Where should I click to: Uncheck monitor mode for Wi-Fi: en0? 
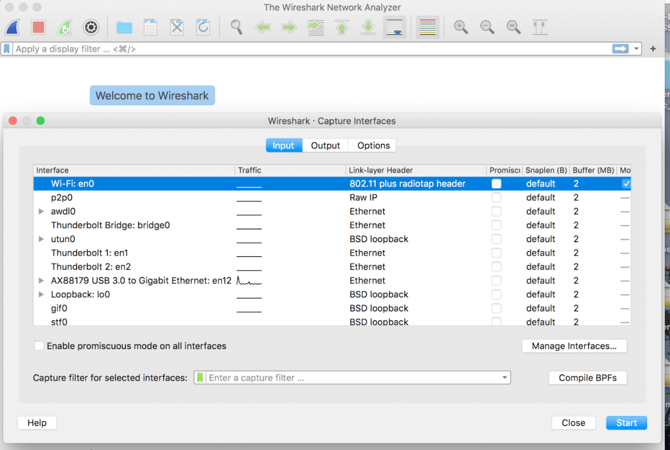[626, 184]
